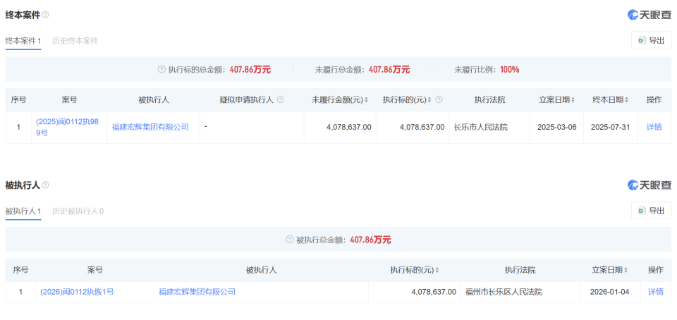Export the 终本案件 list via 导出
The width and height of the screenshot is (677, 320).
point(651,41)
